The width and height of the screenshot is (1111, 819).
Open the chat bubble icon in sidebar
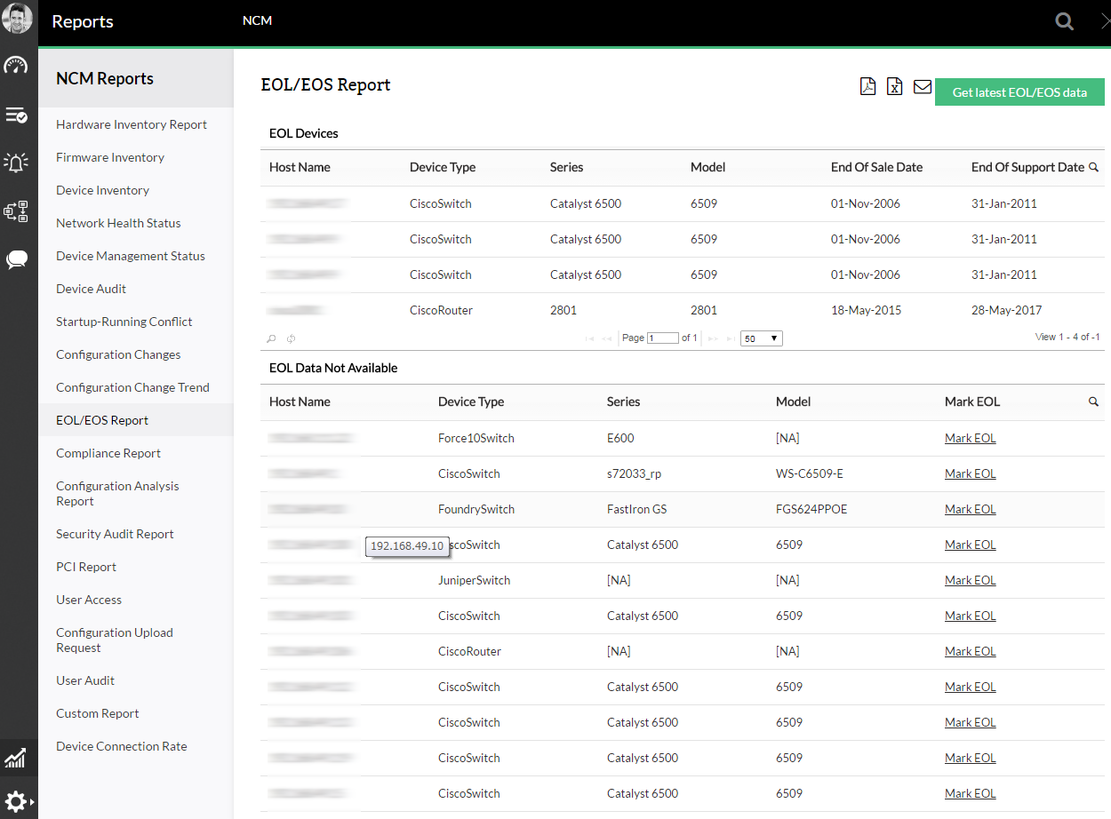pyautogui.click(x=16, y=259)
